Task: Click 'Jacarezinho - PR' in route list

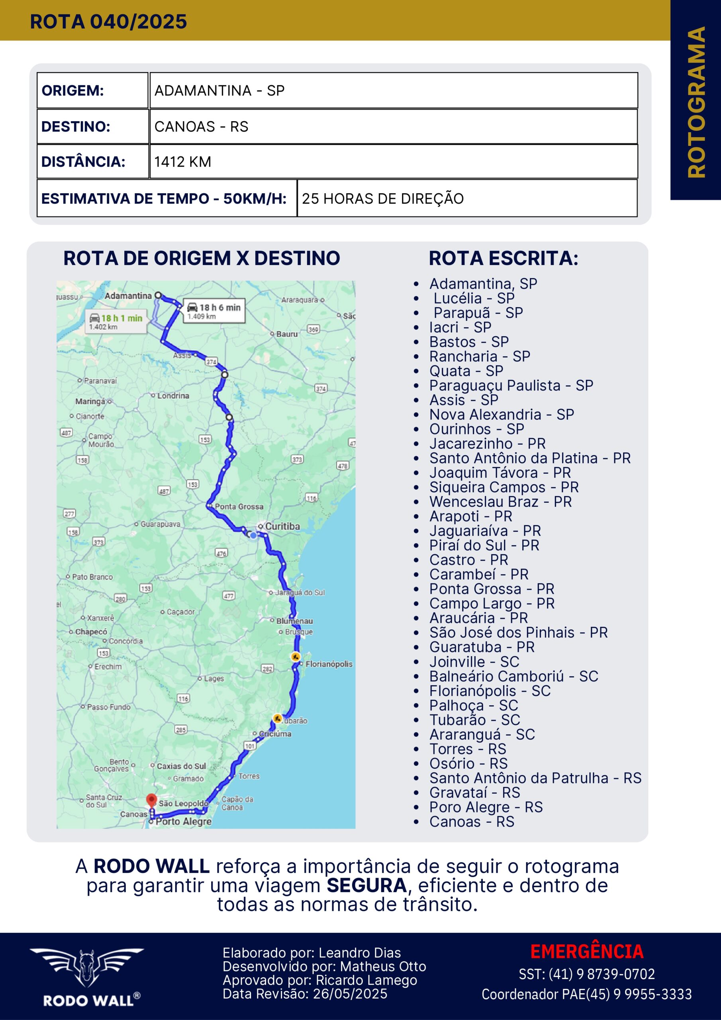Action: (487, 444)
